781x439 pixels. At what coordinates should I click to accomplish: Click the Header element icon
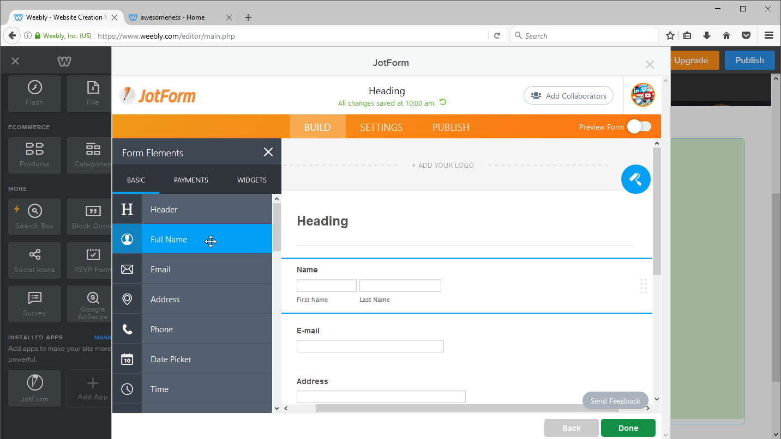[x=127, y=209]
